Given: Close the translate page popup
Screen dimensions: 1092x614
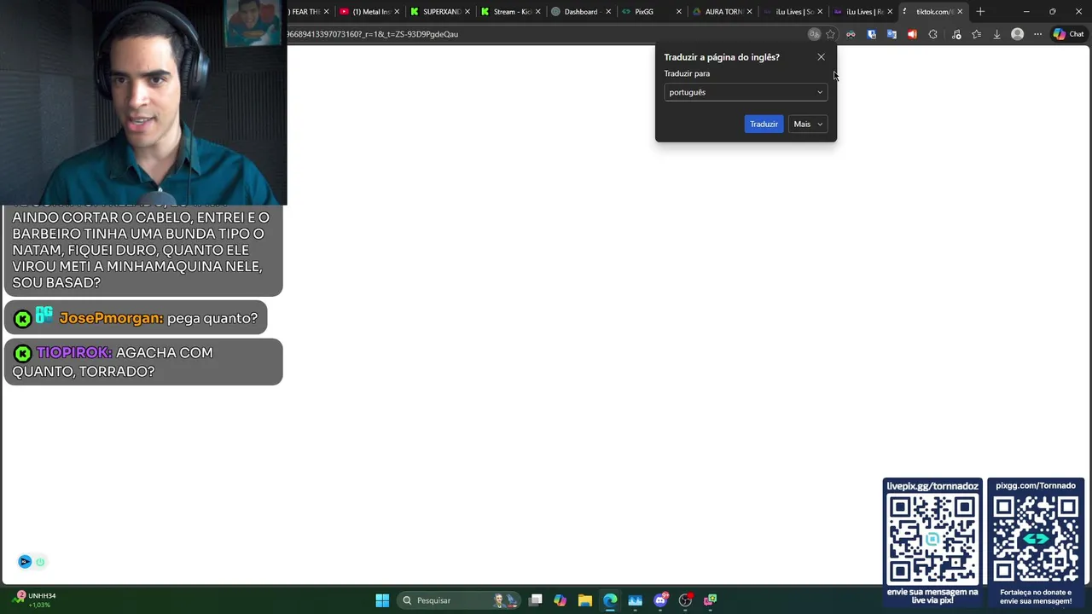Looking at the screenshot, I should pyautogui.click(x=821, y=57).
